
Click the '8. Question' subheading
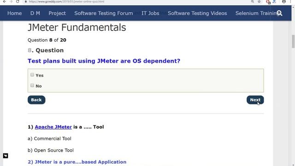[x=46, y=50]
